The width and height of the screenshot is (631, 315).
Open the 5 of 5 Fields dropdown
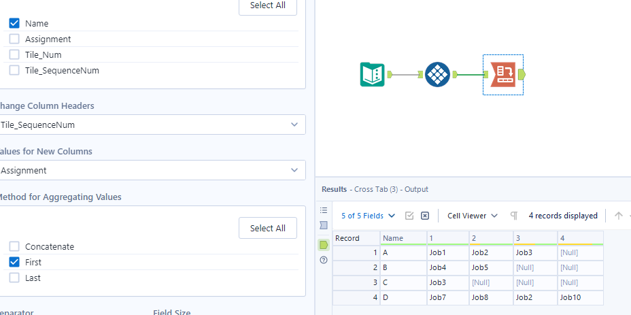point(368,216)
